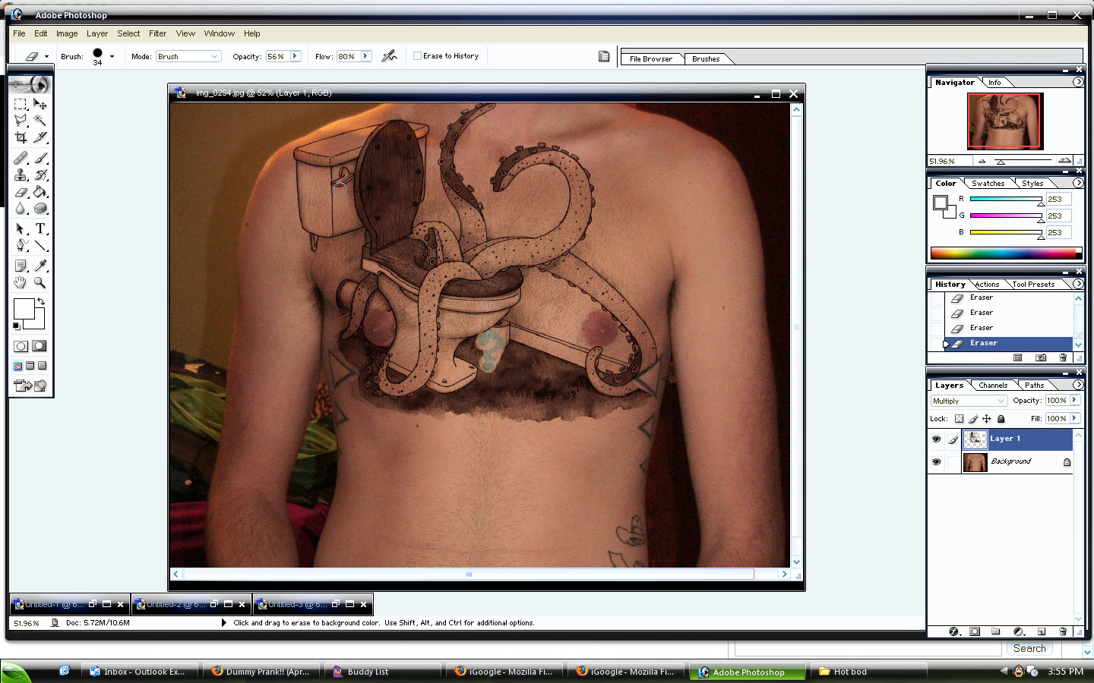1094x683 pixels.
Task: Select the Healing Brush tool
Action: pos(21,158)
